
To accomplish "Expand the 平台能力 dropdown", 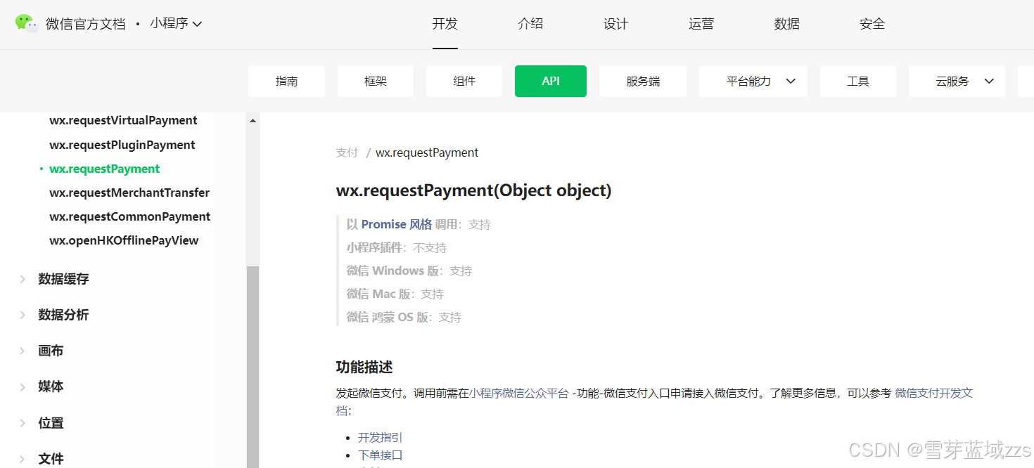I will [x=753, y=82].
